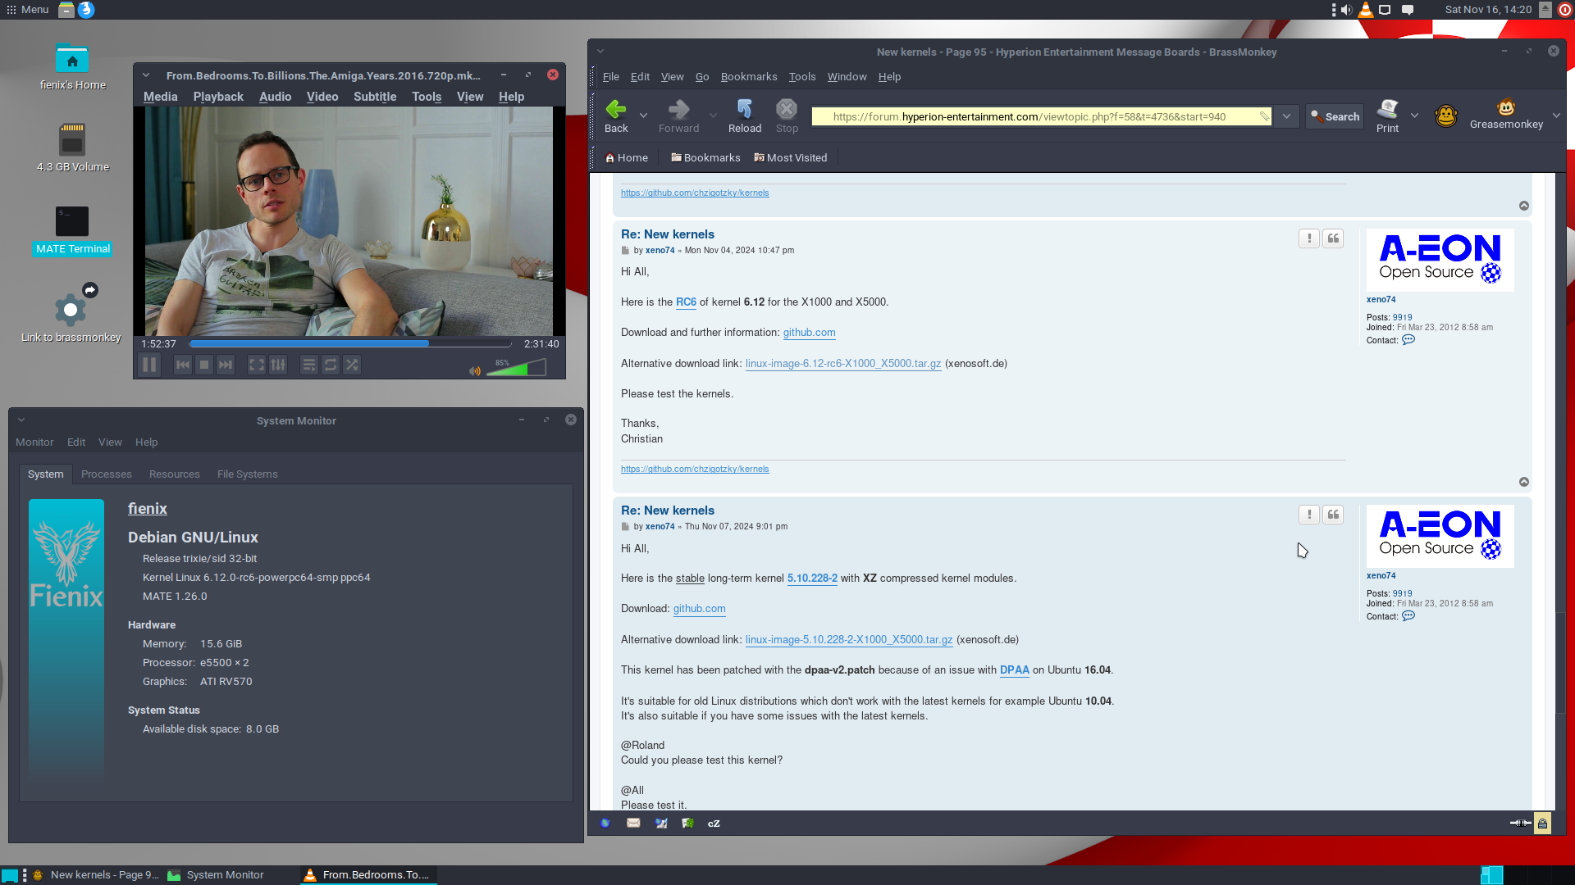This screenshot has width=1575, height=885.
Task: Open VLC Playback menu
Action: click(218, 97)
